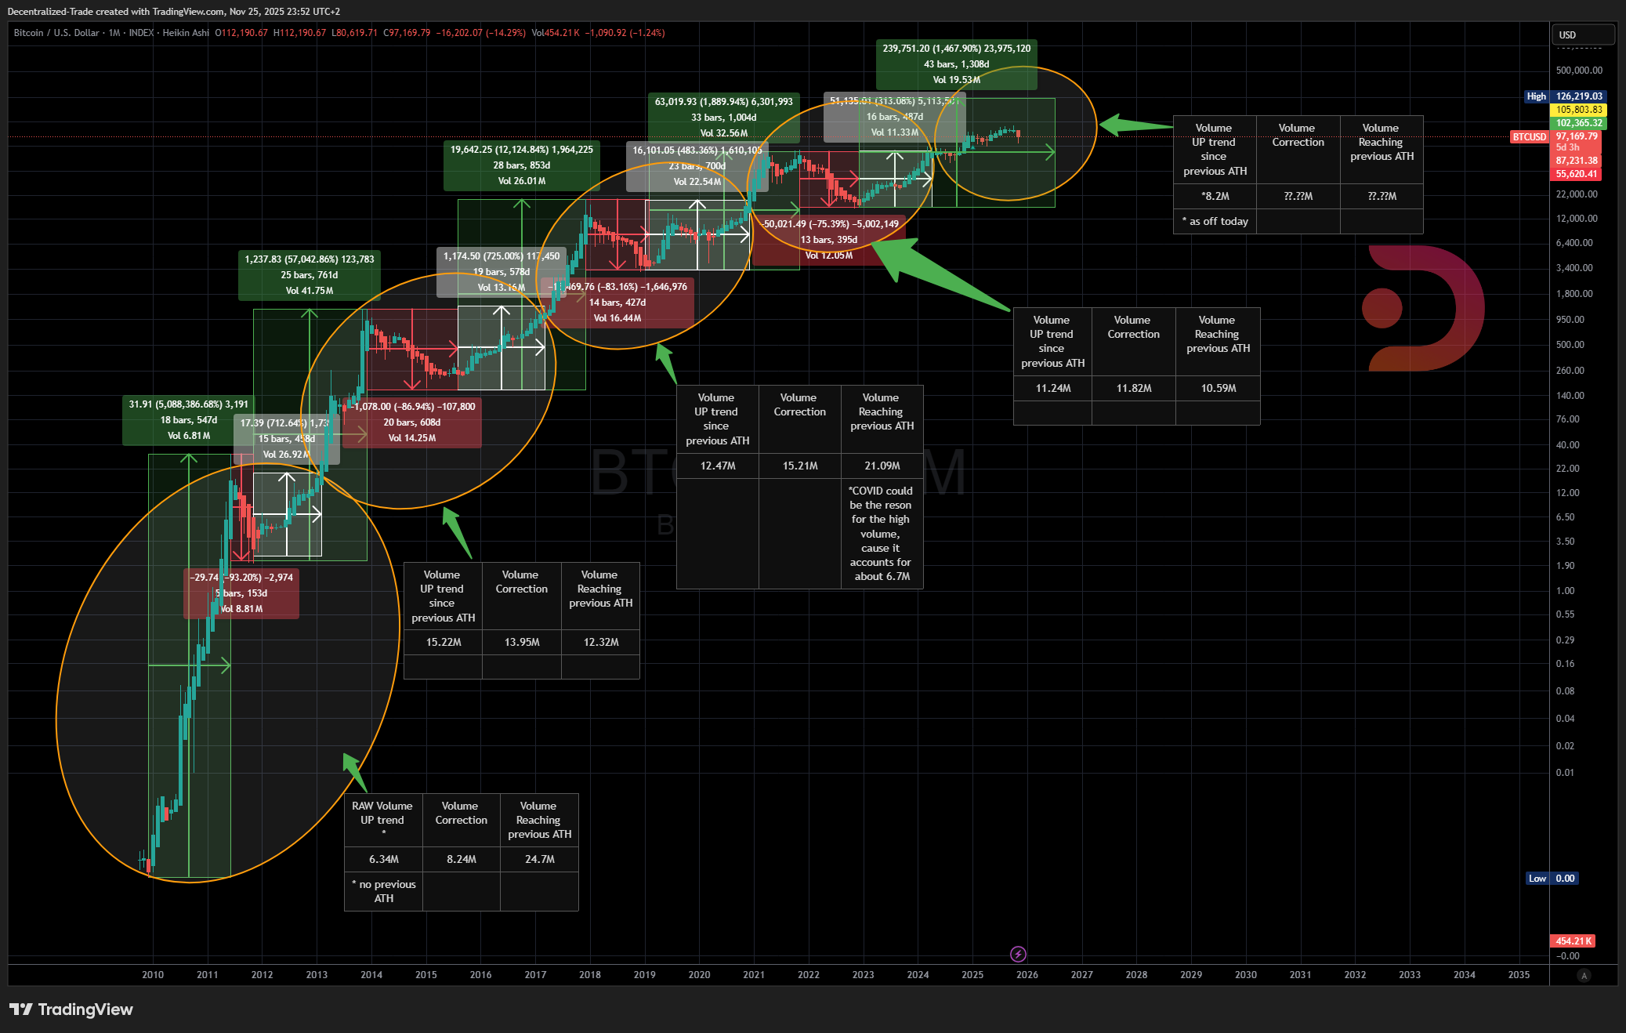Viewport: 1626px width, 1033px height.
Task: Click the 63,019.93 (1,889.94%) measurement label
Action: 724,118
